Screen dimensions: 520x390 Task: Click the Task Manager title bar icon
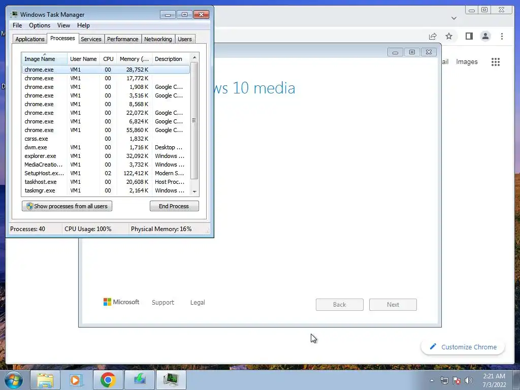point(14,14)
